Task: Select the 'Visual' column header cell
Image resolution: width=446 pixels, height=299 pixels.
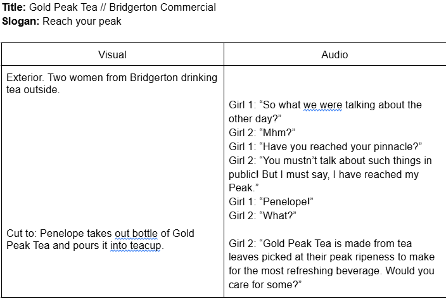Action: (x=113, y=54)
